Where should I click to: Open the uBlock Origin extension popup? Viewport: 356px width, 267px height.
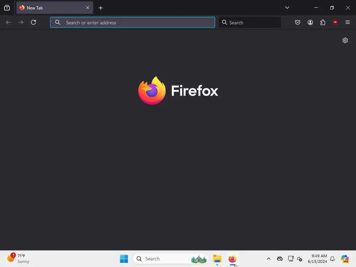tap(335, 22)
